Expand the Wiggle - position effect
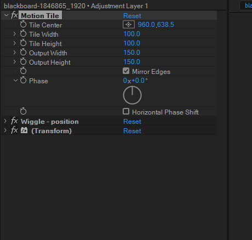 5,121
